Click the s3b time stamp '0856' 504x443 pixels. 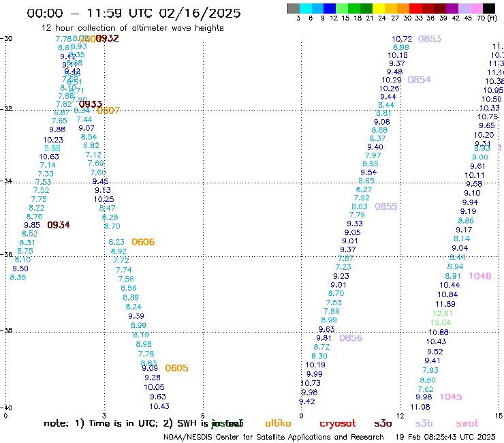(x=351, y=338)
